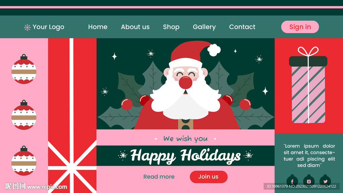Go to the Home menu item
The image size is (343, 193).
click(x=98, y=27)
